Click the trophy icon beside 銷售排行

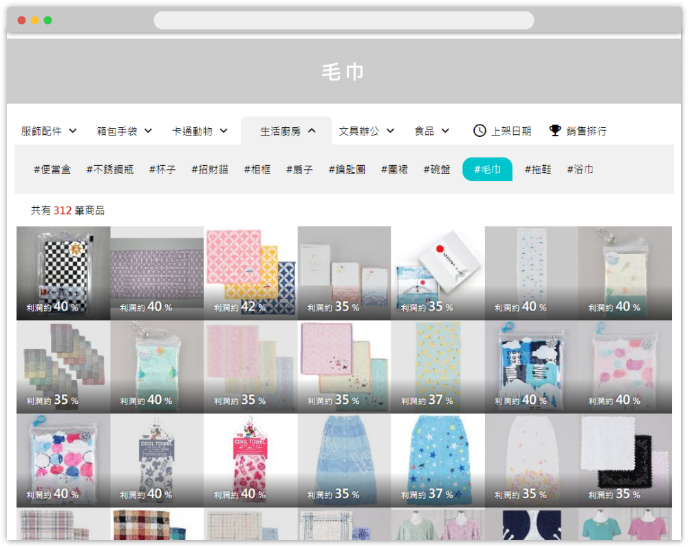click(555, 131)
